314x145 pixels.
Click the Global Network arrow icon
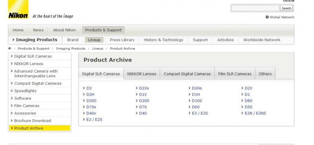click(267, 17)
